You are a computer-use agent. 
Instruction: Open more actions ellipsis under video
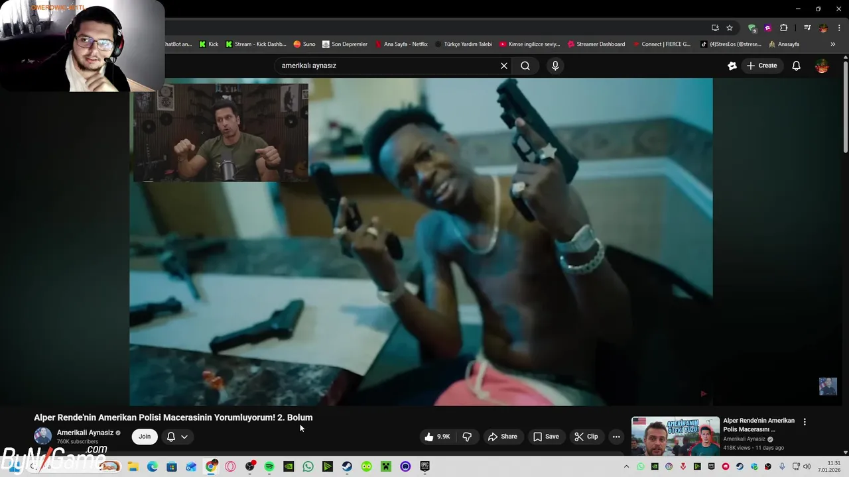pos(616,437)
